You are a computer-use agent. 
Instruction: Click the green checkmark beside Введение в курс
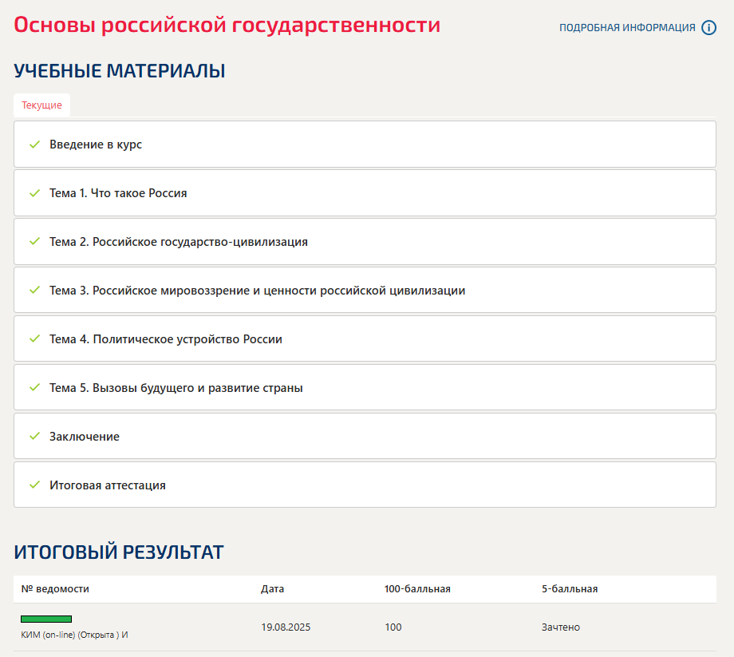coord(34,144)
